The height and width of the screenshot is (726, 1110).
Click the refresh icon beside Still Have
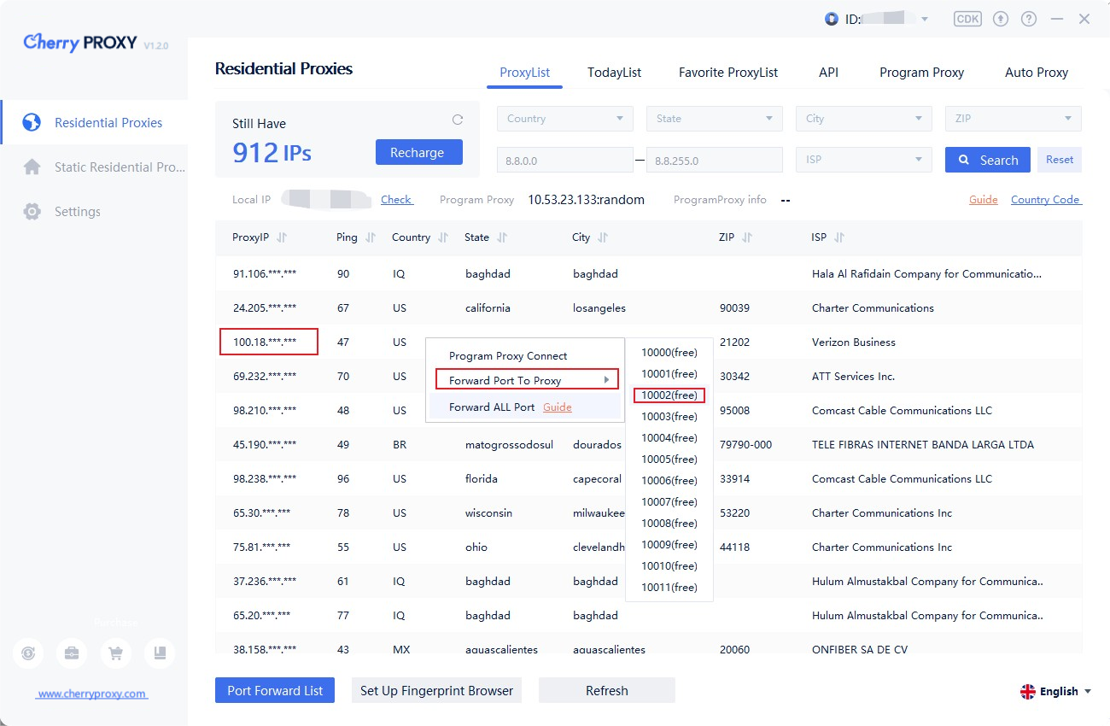[458, 120]
